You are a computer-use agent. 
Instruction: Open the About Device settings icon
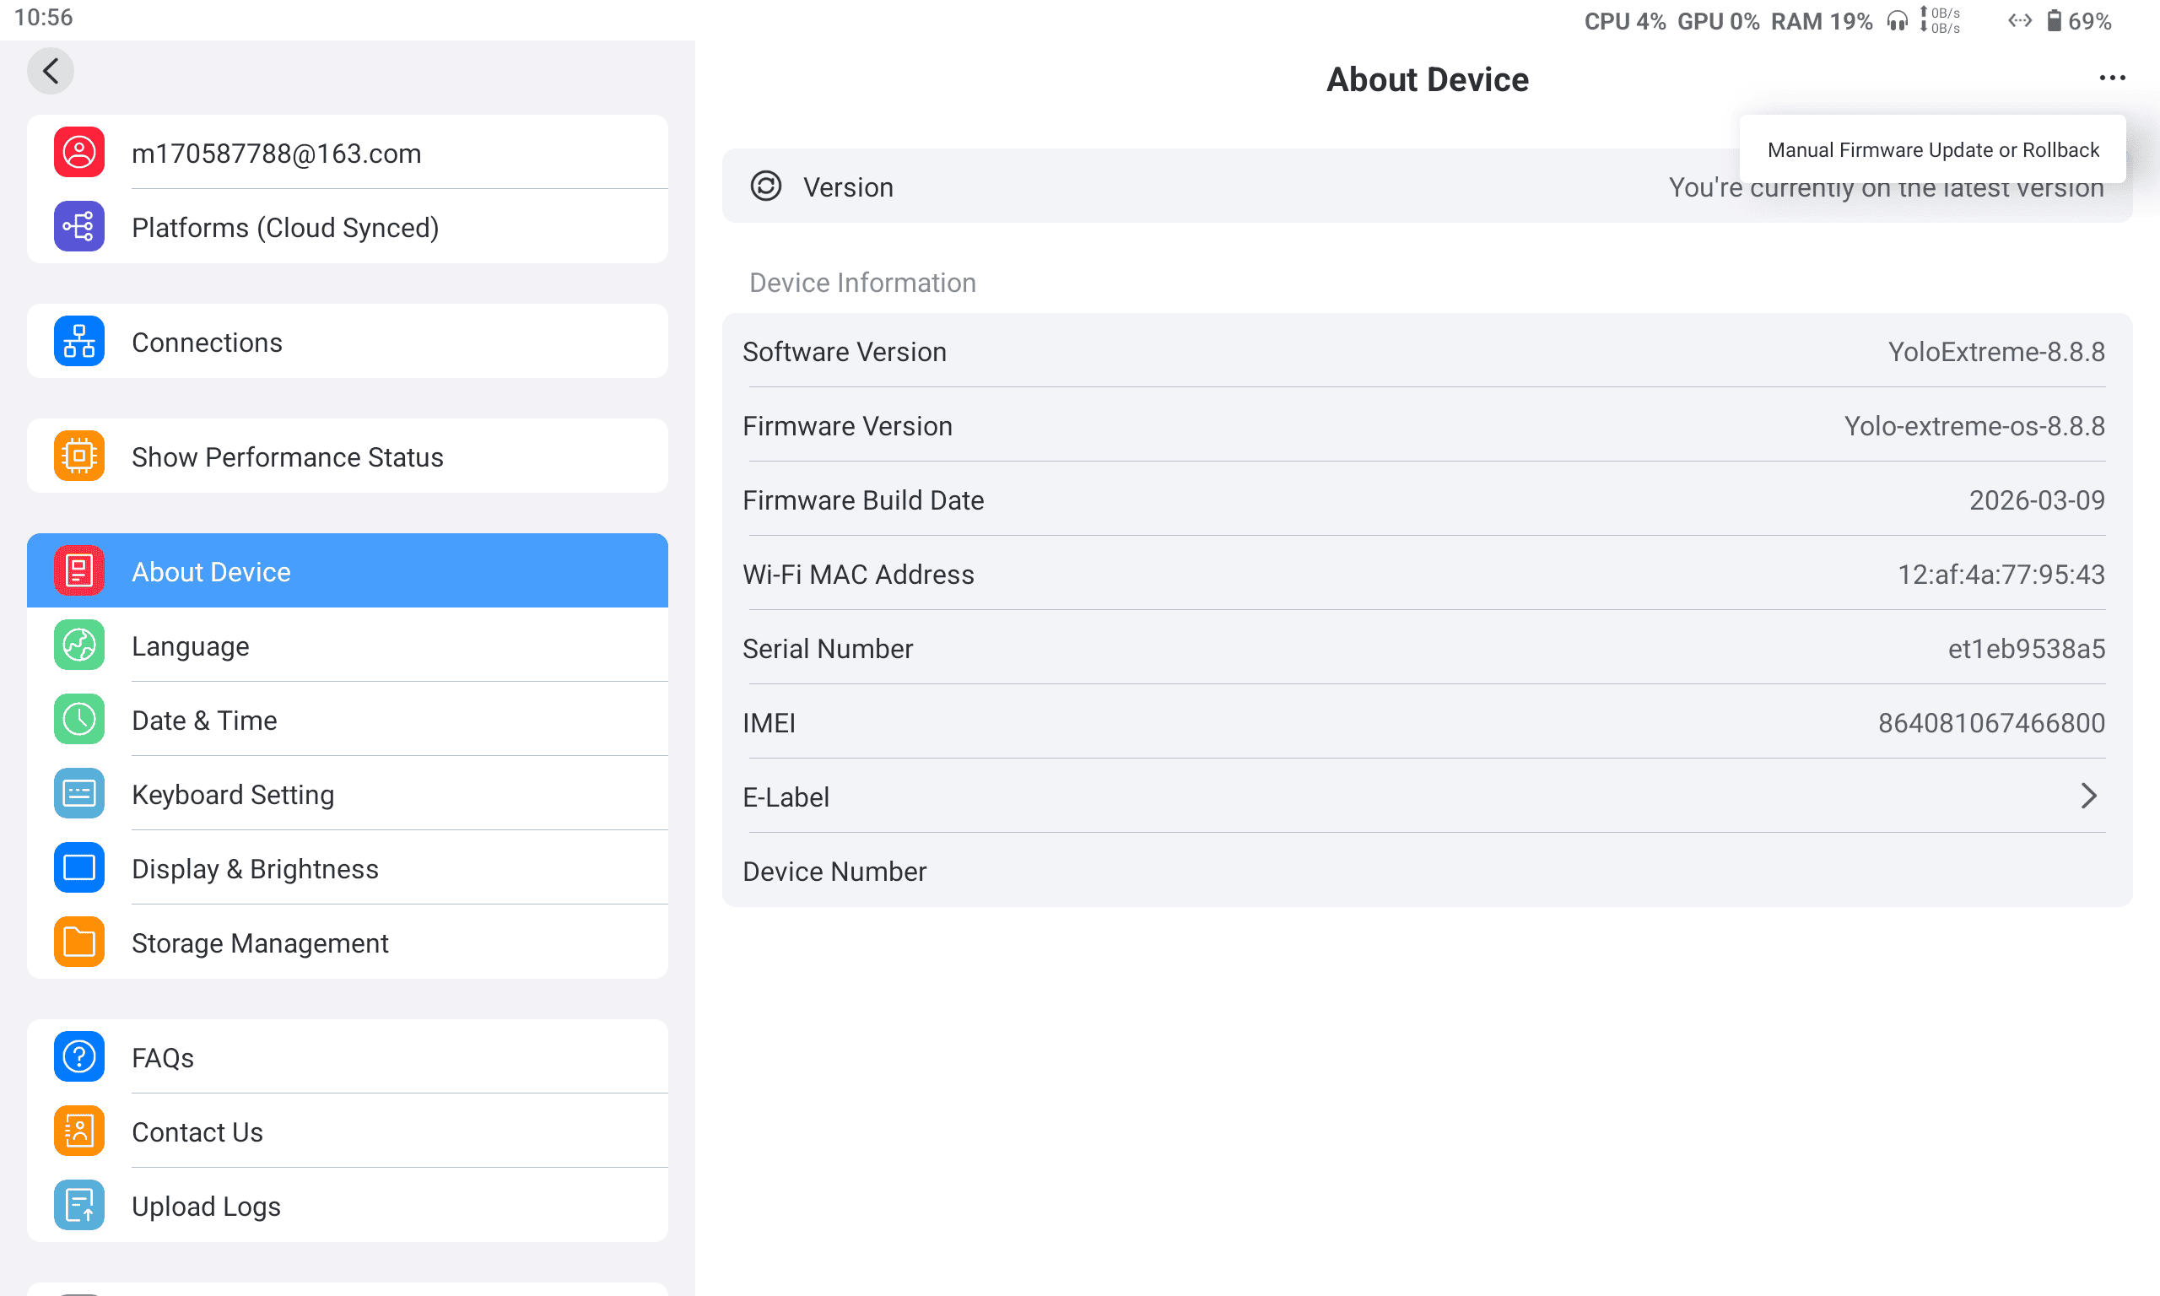coord(78,570)
